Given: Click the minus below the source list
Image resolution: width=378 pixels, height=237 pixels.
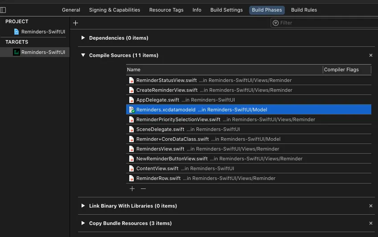Looking at the screenshot, I should click(x=143, y=189).
